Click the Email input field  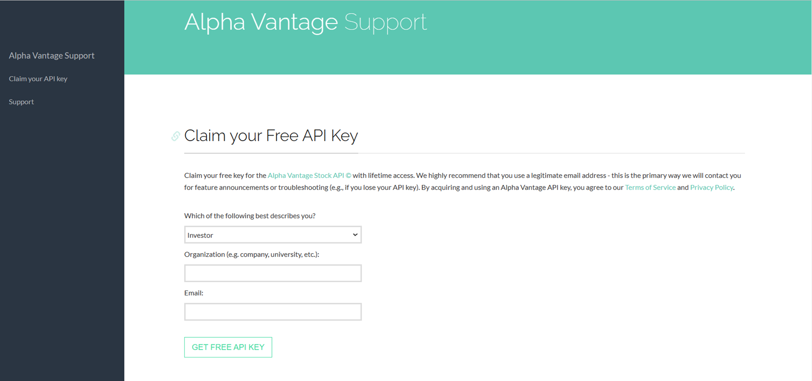coord(272,312)
